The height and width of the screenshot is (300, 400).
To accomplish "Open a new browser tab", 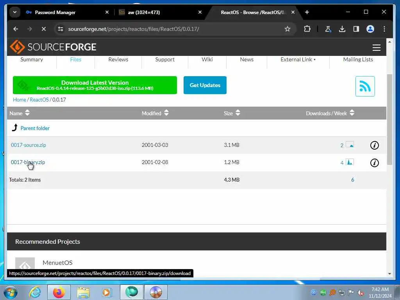I will pos(307,12).
